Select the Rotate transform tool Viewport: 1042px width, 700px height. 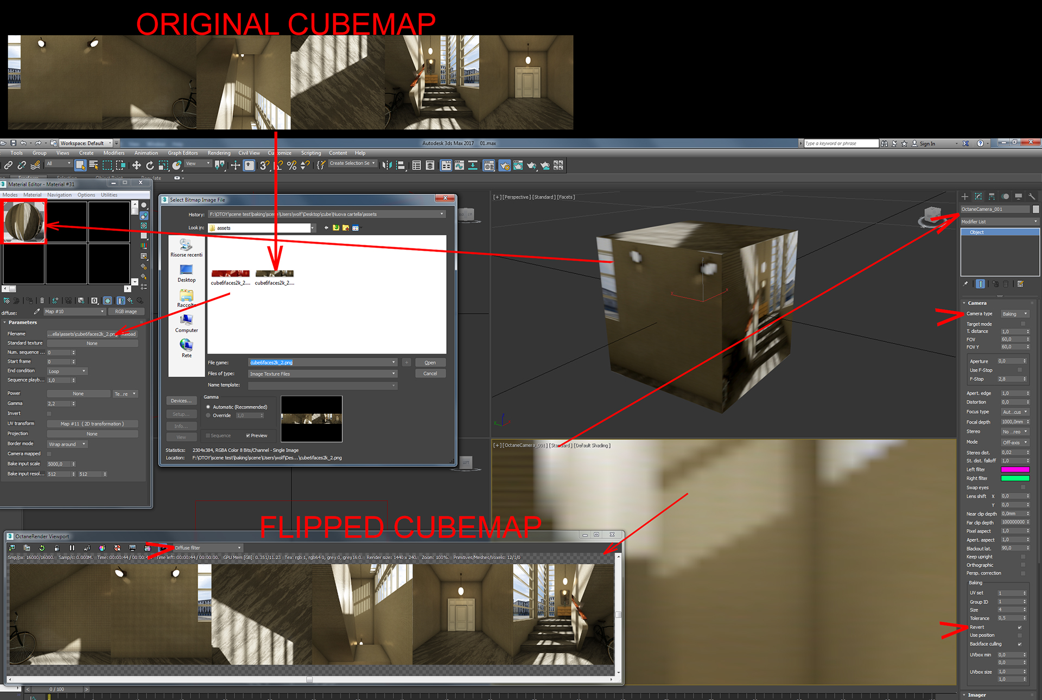click(150, 166)
